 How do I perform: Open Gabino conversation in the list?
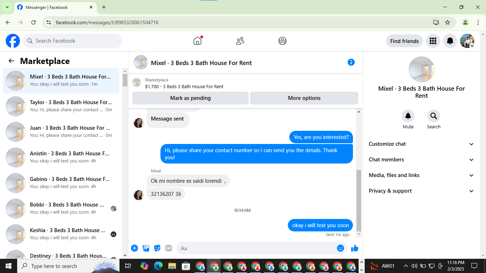tap(61, 183)
